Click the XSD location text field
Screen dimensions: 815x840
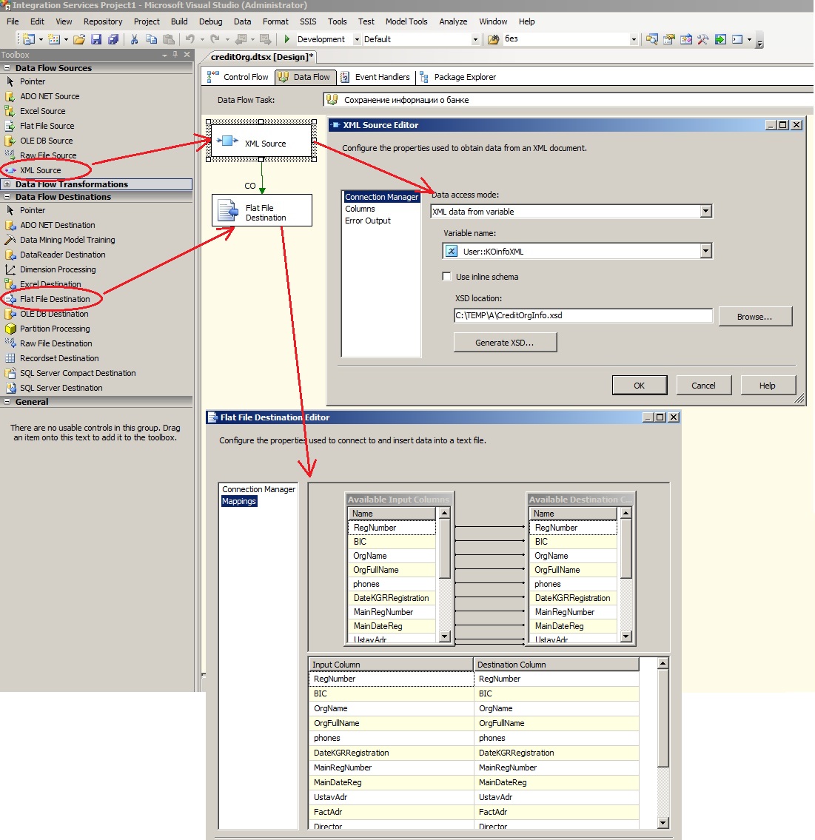click(x=583, y=315)
